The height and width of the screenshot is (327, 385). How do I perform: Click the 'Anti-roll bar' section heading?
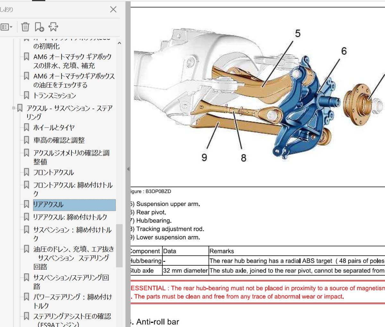155,322
